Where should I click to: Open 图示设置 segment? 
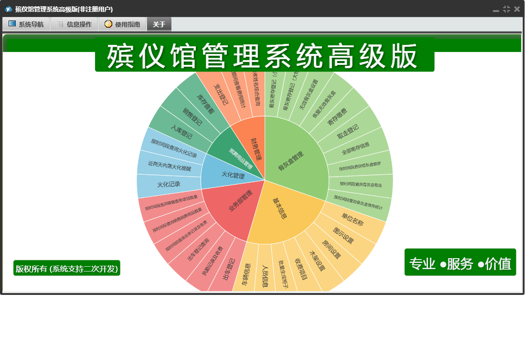pyautogui.click(x=343, y=235)
